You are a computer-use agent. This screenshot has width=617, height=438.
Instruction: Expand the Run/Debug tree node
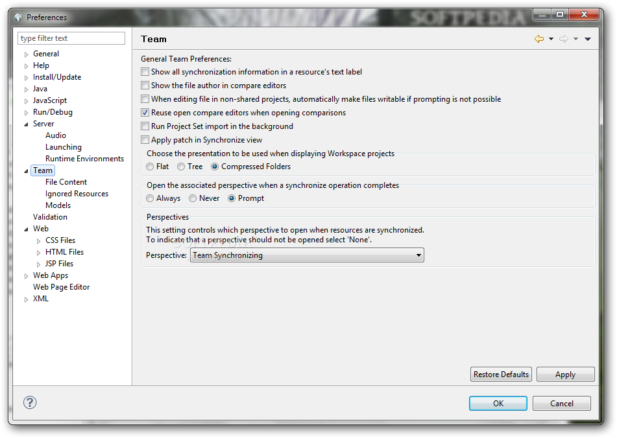pyautogui.click(x=27, y=113)
